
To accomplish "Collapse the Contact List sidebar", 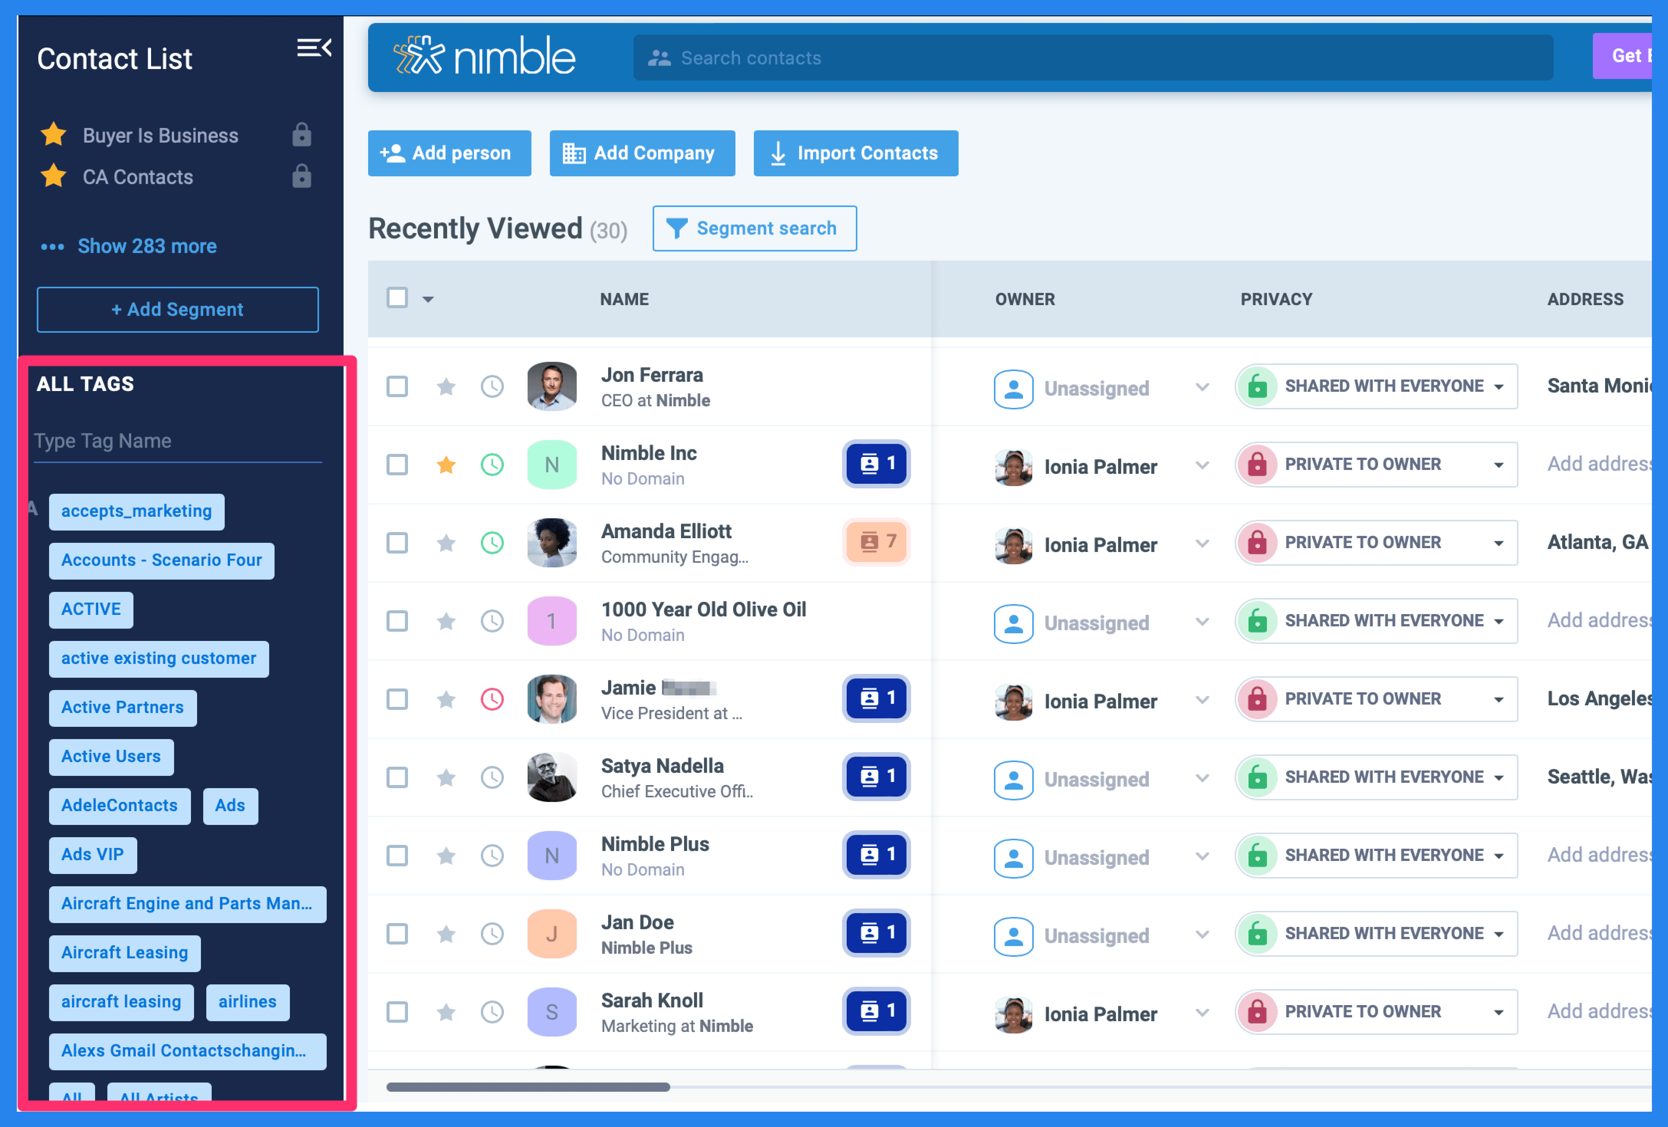I will click(x=314, y=49).
